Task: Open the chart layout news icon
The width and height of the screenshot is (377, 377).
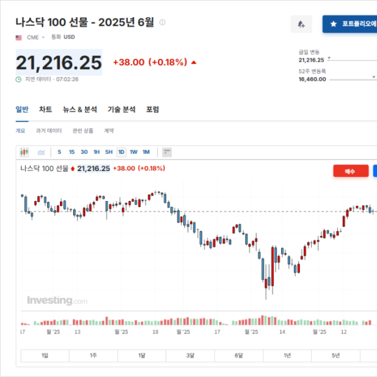Action: tap(167, 152)
